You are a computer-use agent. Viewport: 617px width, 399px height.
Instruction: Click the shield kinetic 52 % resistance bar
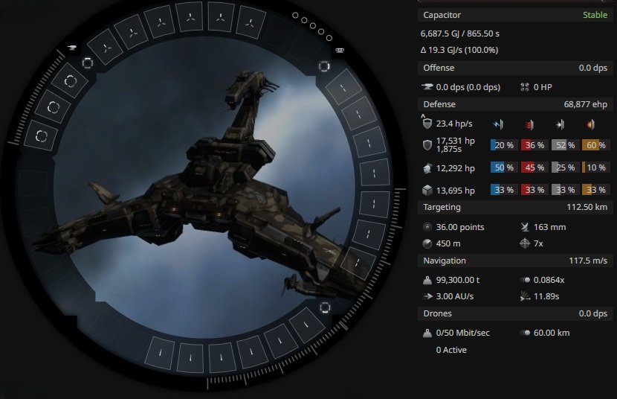tap(565, 145)
